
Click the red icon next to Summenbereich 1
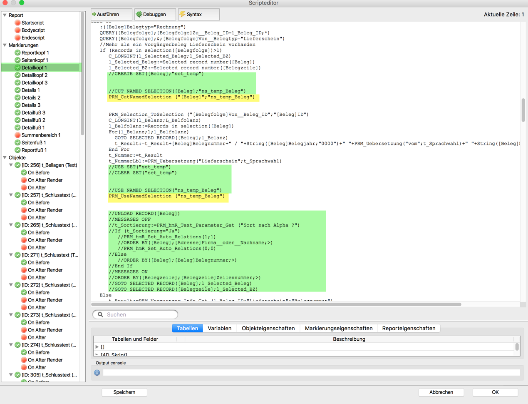click(x=17, y=135)
